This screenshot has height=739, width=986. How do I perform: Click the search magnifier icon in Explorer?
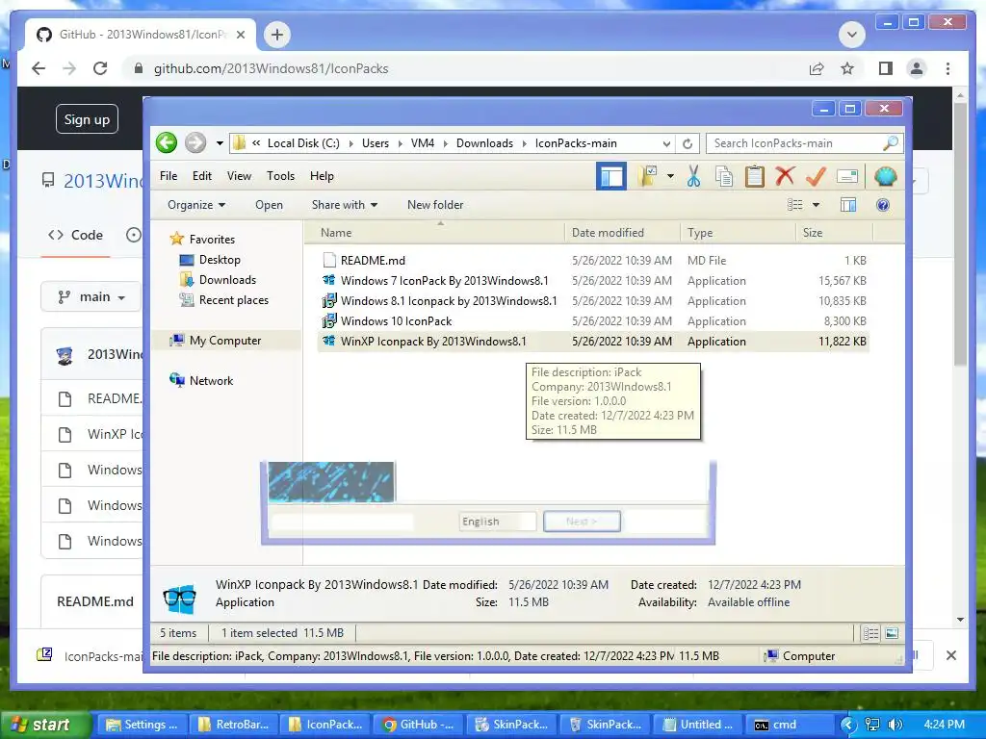click(891, 143)
